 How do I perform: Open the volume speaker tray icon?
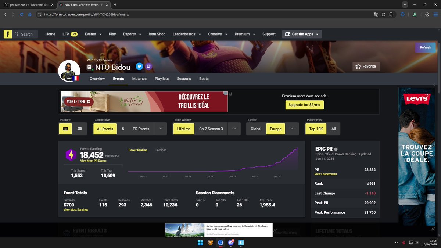416,242
